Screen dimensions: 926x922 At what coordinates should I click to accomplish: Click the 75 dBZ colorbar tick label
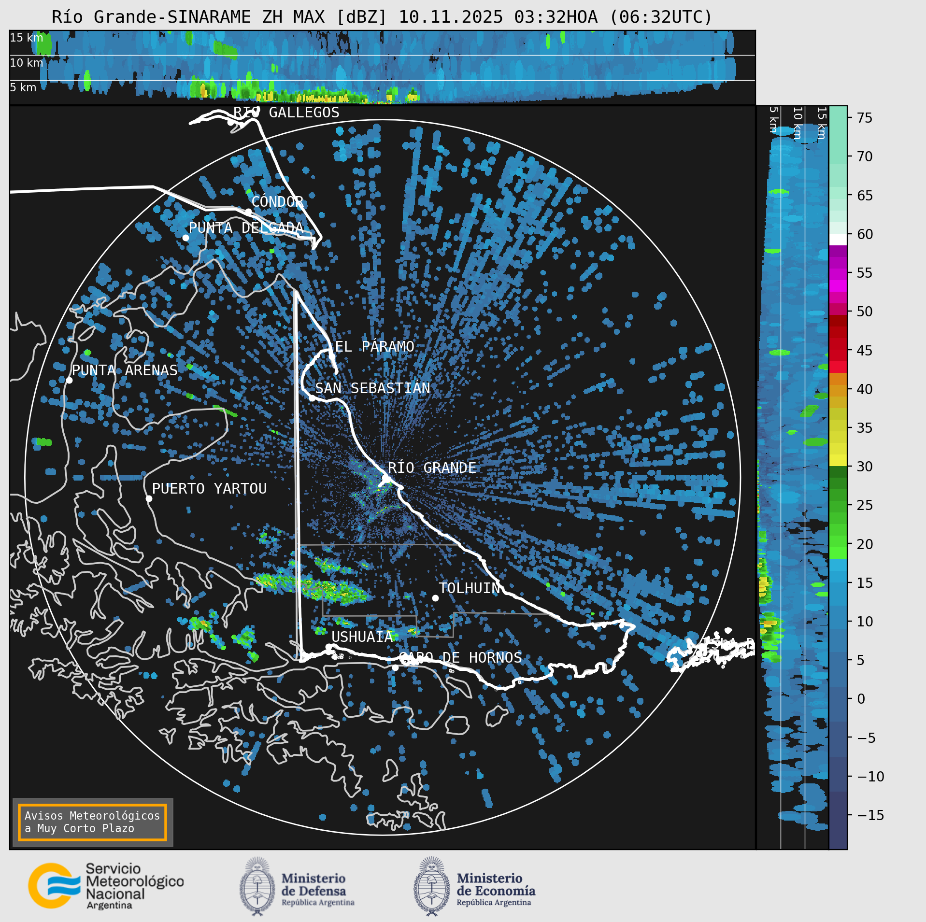point(865,118)
